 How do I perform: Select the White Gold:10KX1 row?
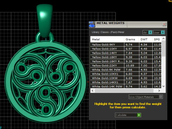(126, 74)
